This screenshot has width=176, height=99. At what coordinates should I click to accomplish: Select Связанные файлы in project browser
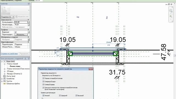pyautogui.click(x=13, y=84)
